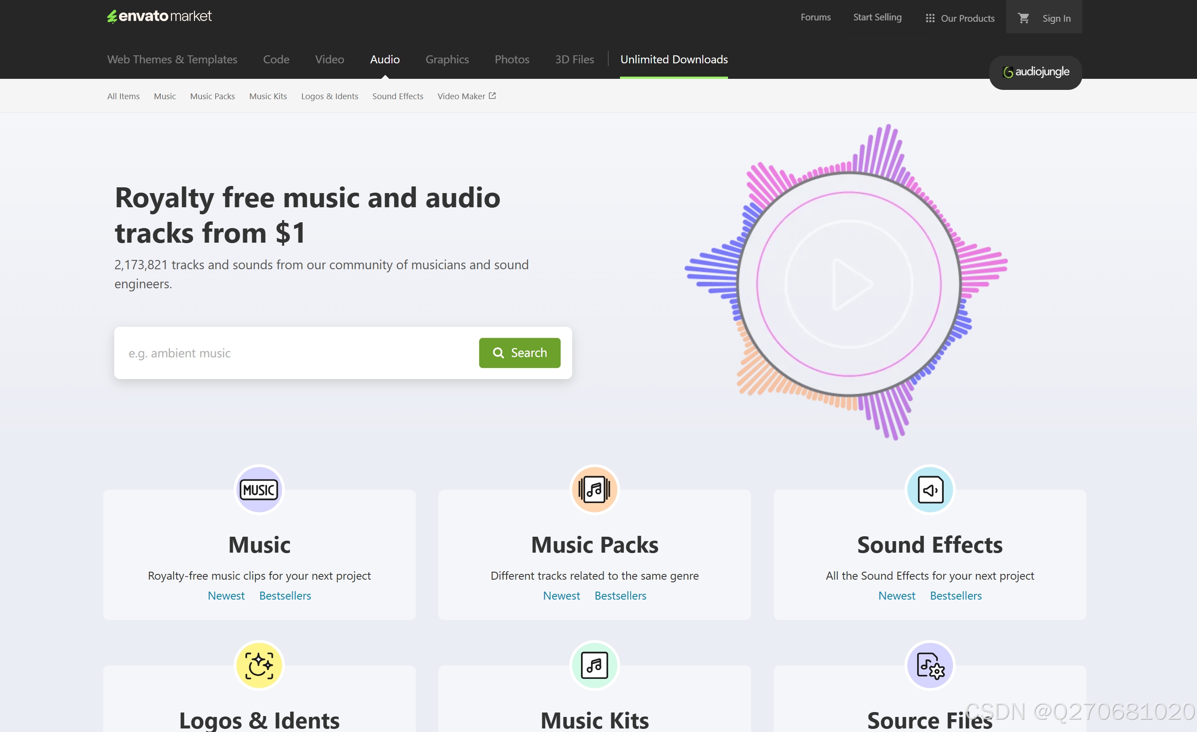Open Sound Effects in the sub navigation
Screen dimensions: 1197x732
(397, 96)
